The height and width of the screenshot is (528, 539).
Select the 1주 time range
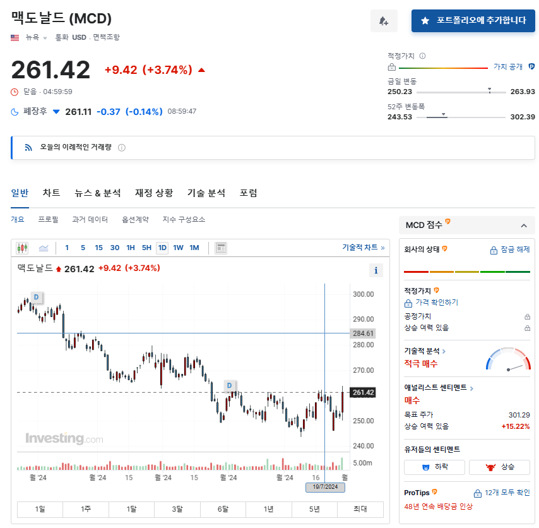pyautogui.click(x=86, y=509)
